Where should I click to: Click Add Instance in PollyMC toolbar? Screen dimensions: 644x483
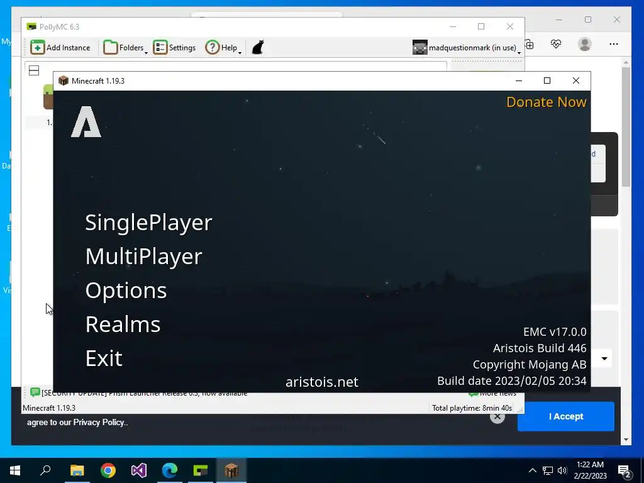tap(60, 48)
